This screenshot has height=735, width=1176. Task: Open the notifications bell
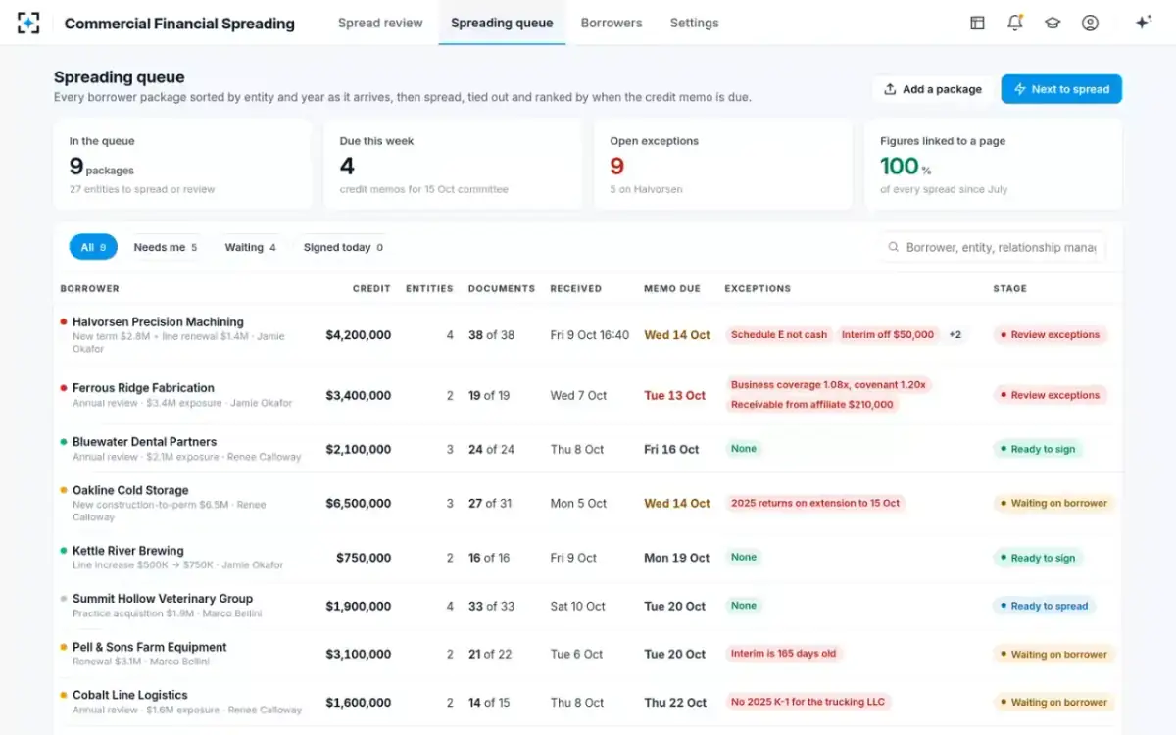coord(1014,23)
